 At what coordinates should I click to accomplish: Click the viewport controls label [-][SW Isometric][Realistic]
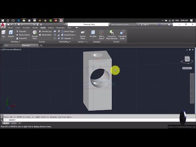[11, 49]
